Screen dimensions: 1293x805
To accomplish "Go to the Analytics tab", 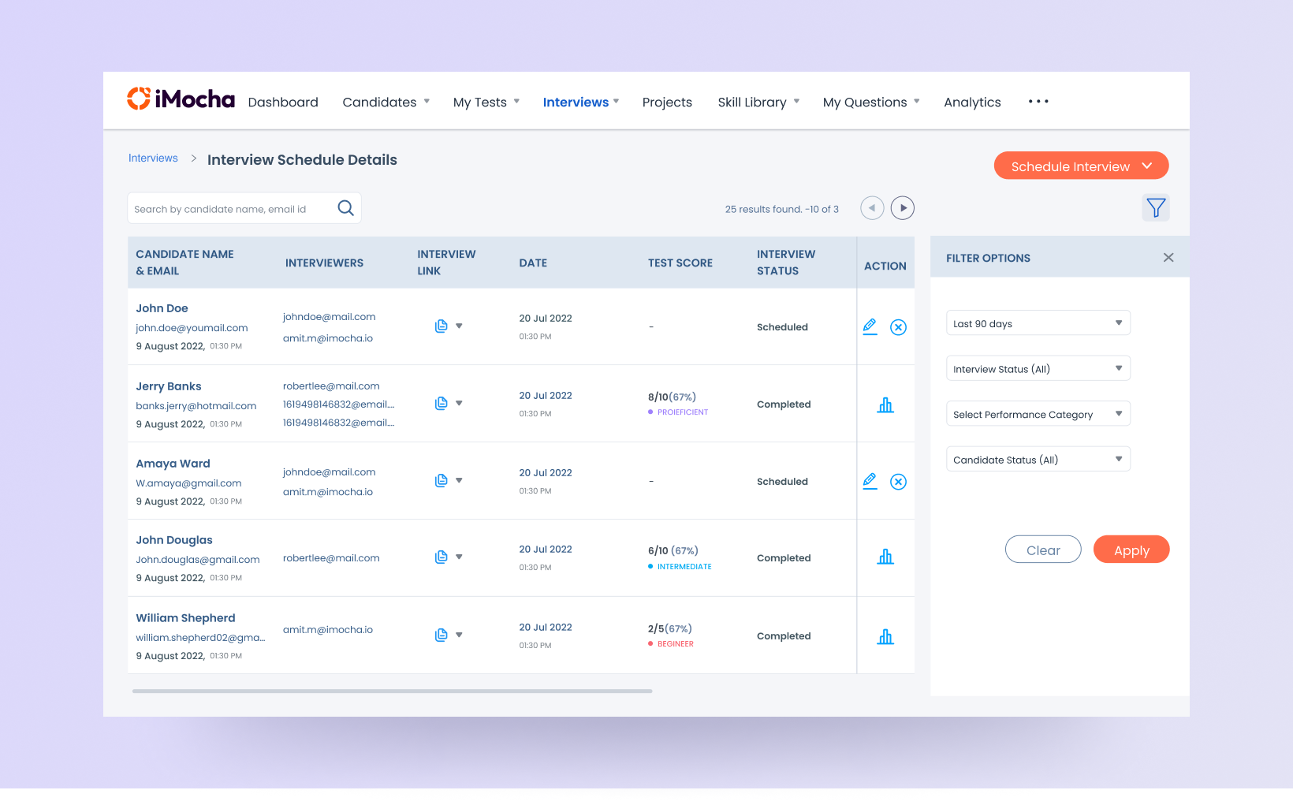I will pos(972,102).
